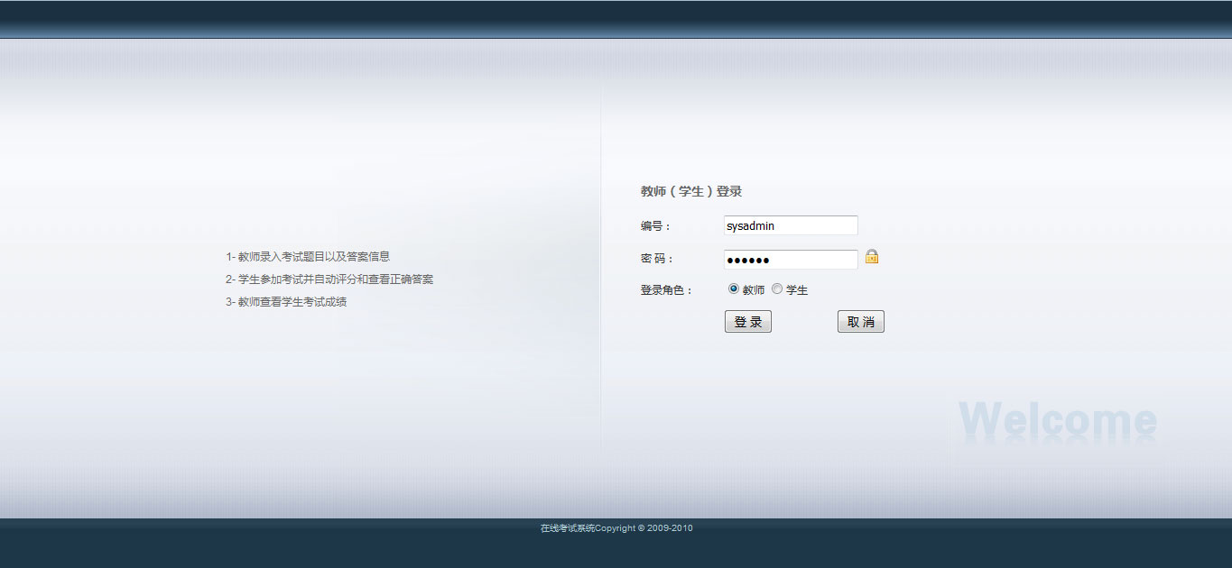This screenshot has width=1232, height=568.
Task: Click the dark header banner at the top
Action: 616,18
